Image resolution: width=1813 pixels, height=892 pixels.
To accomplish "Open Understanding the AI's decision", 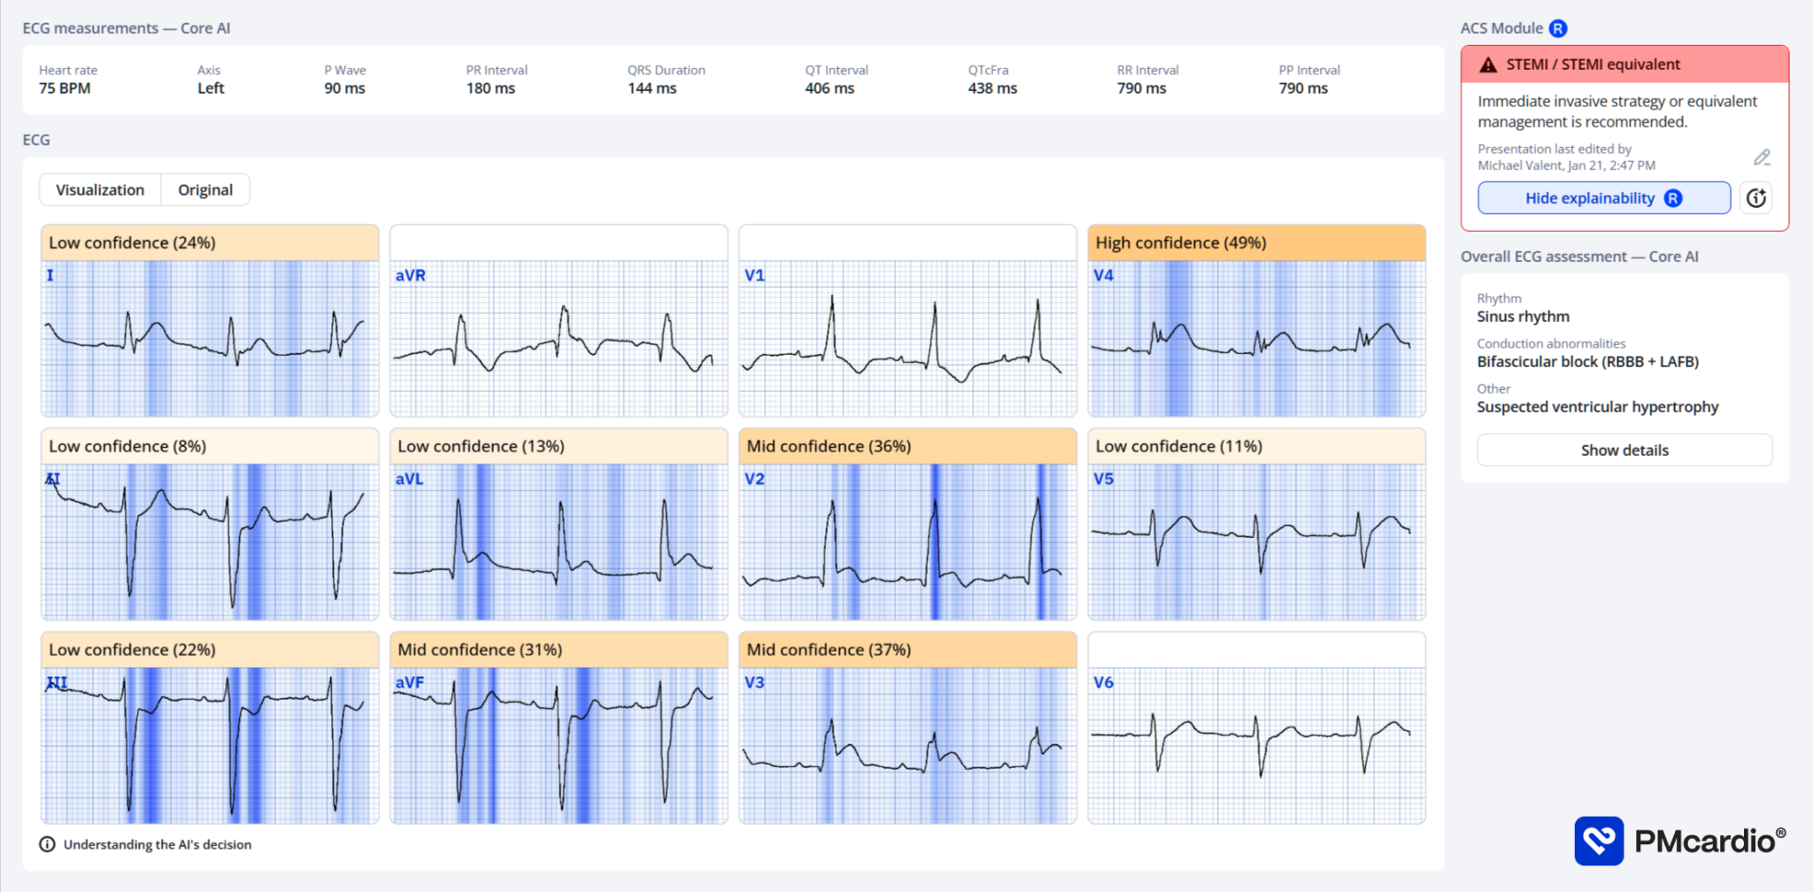I will pos(156,844).
